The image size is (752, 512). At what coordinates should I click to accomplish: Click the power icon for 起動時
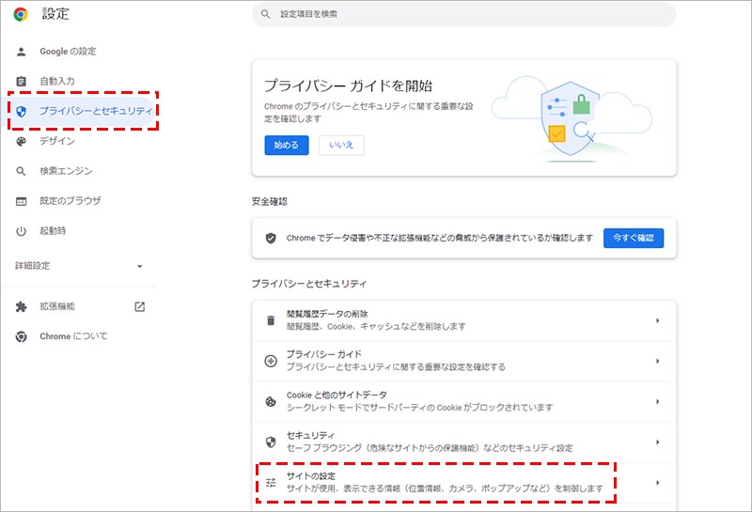point(22,231)
